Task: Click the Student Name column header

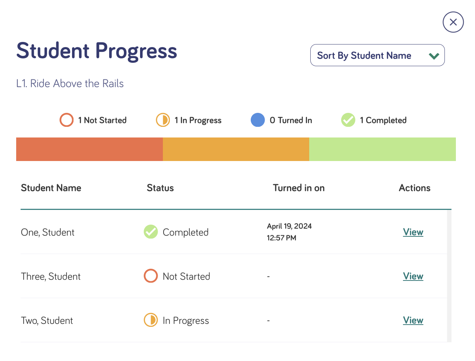Action: (51, 188)
